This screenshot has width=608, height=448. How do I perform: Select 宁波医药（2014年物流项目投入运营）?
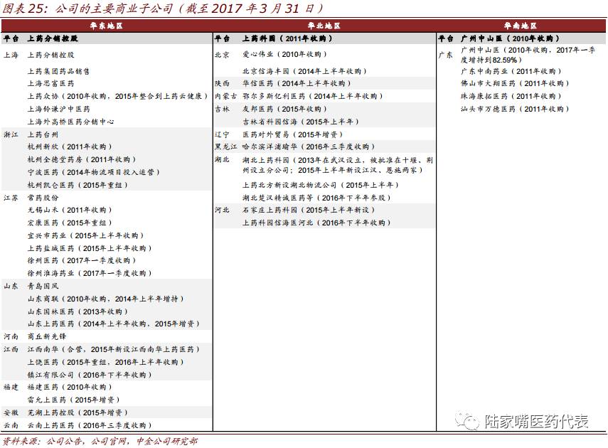coord(93,172)
